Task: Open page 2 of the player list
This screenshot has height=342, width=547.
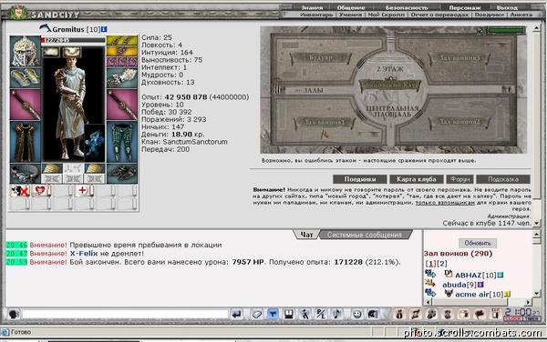Action: (x=441, y=264)
